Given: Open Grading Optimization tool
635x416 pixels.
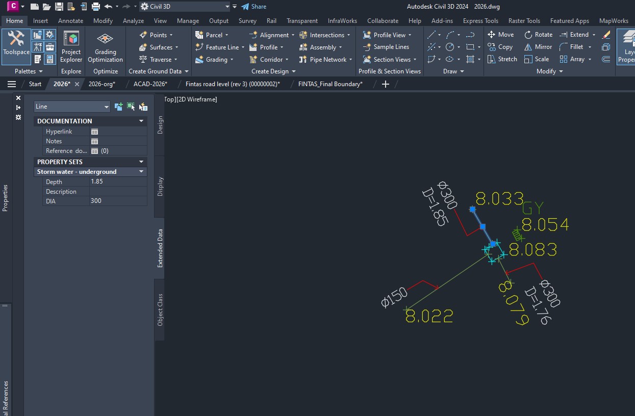Looking at the screenshot, I should tap(105, 47).
